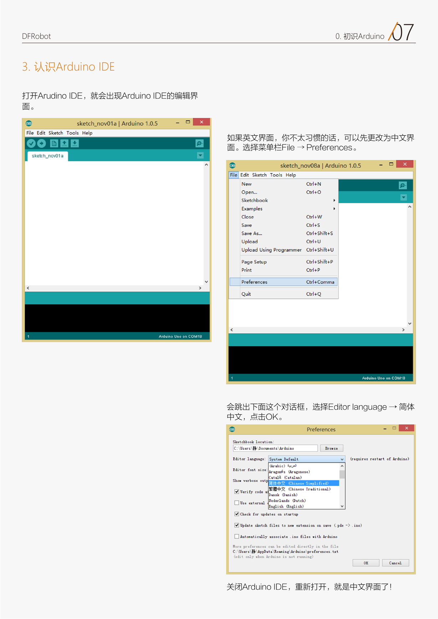Maximize the sketch_nov01a window

[x=188, y=122]
